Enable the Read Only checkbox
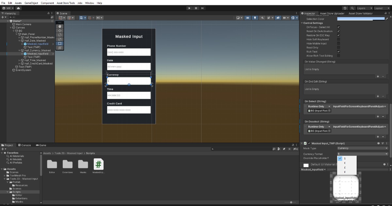392x206 pixels. (x=339, y=47)
